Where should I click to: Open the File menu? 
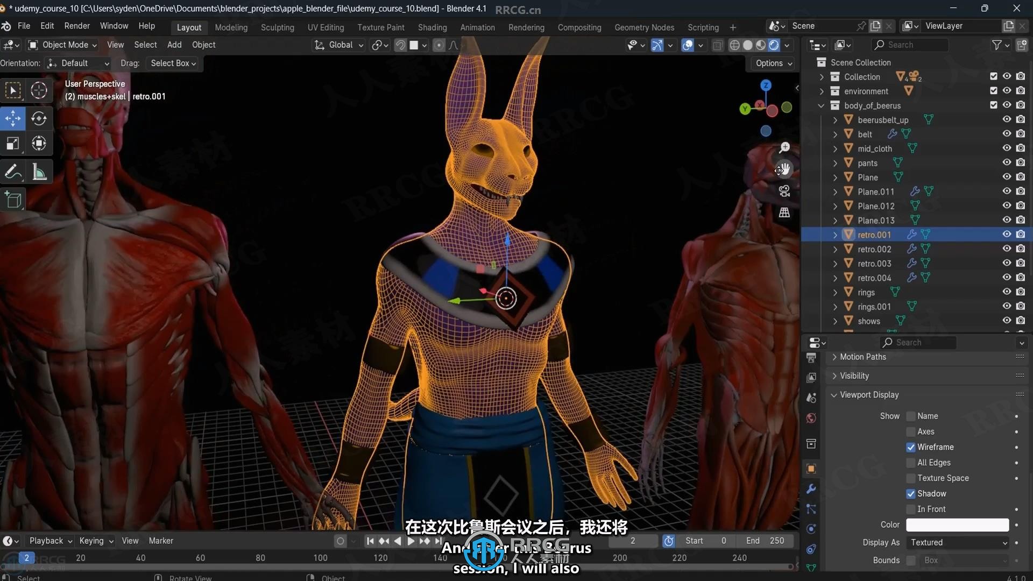pos(24,26)
